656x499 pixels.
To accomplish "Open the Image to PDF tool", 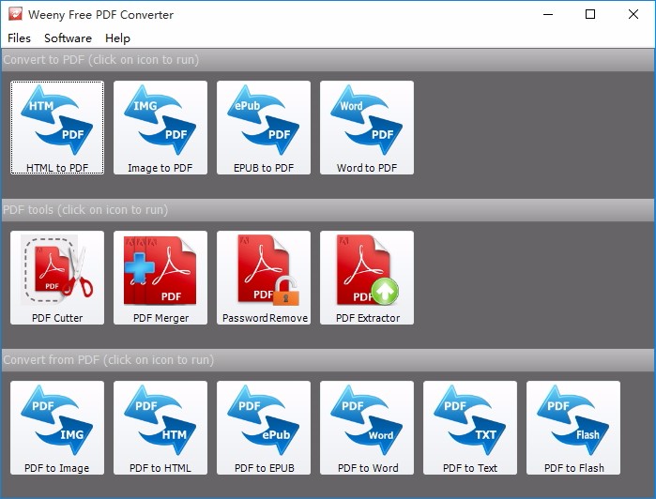I will point(160,128).
